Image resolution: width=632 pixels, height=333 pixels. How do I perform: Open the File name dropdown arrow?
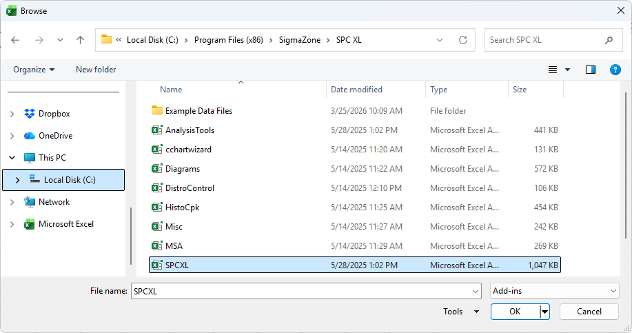click(x=476, y=291)
